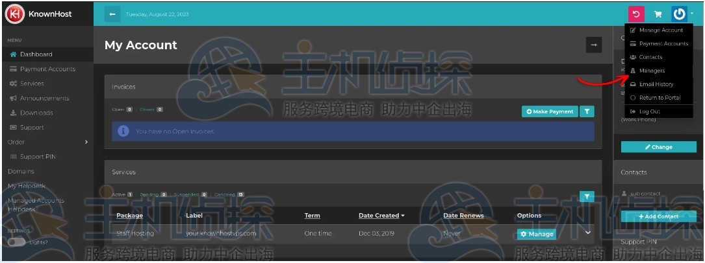Click the Email History envelope icon
This screenshot has height=263, width=705.
coord(633,84)
